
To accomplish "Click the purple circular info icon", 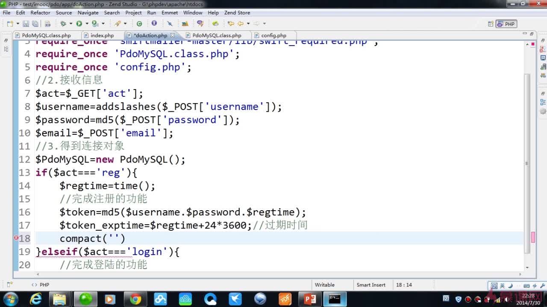I will click(154, 23).
